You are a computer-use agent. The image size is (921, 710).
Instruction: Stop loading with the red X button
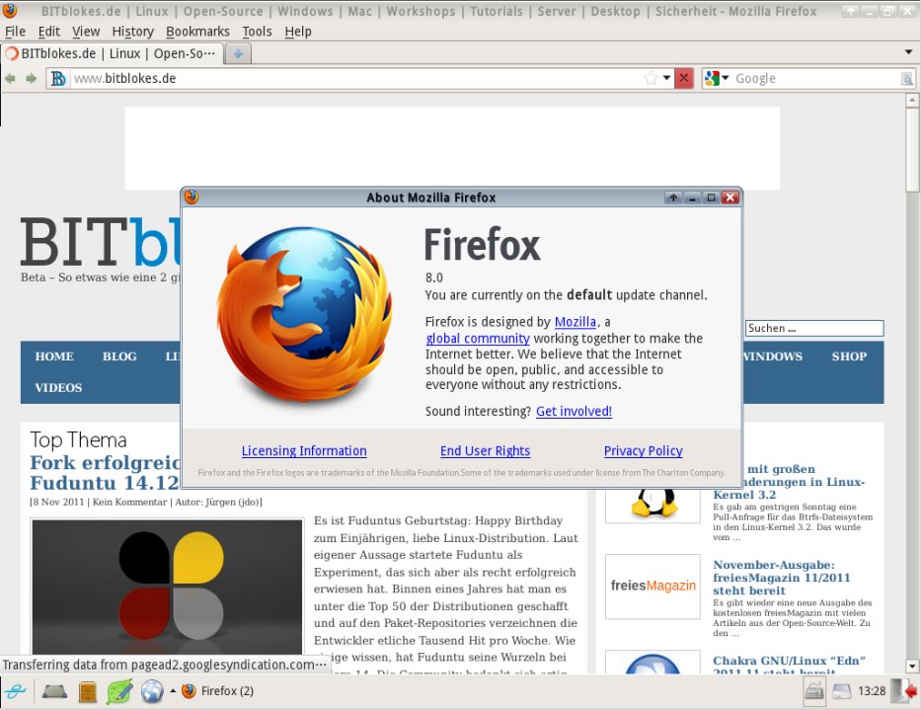click(683, 78)
